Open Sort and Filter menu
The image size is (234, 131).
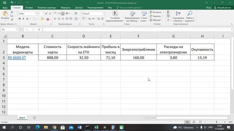(x=178, y=16)
